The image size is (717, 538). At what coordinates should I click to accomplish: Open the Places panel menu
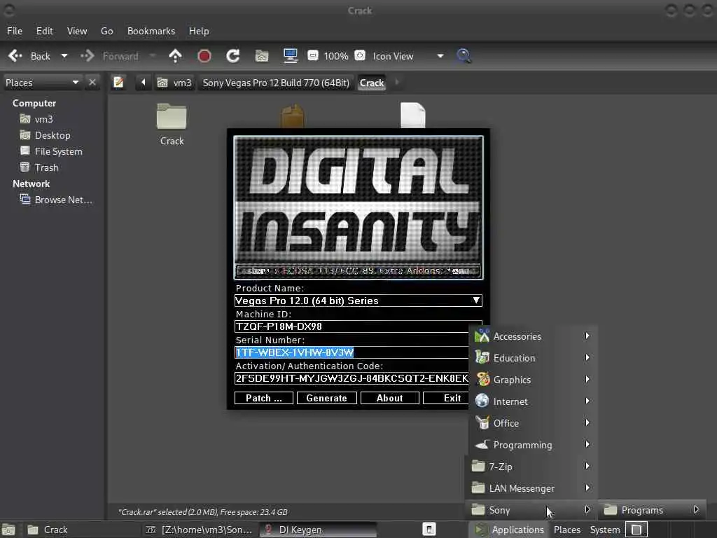(x=567, y=530)
